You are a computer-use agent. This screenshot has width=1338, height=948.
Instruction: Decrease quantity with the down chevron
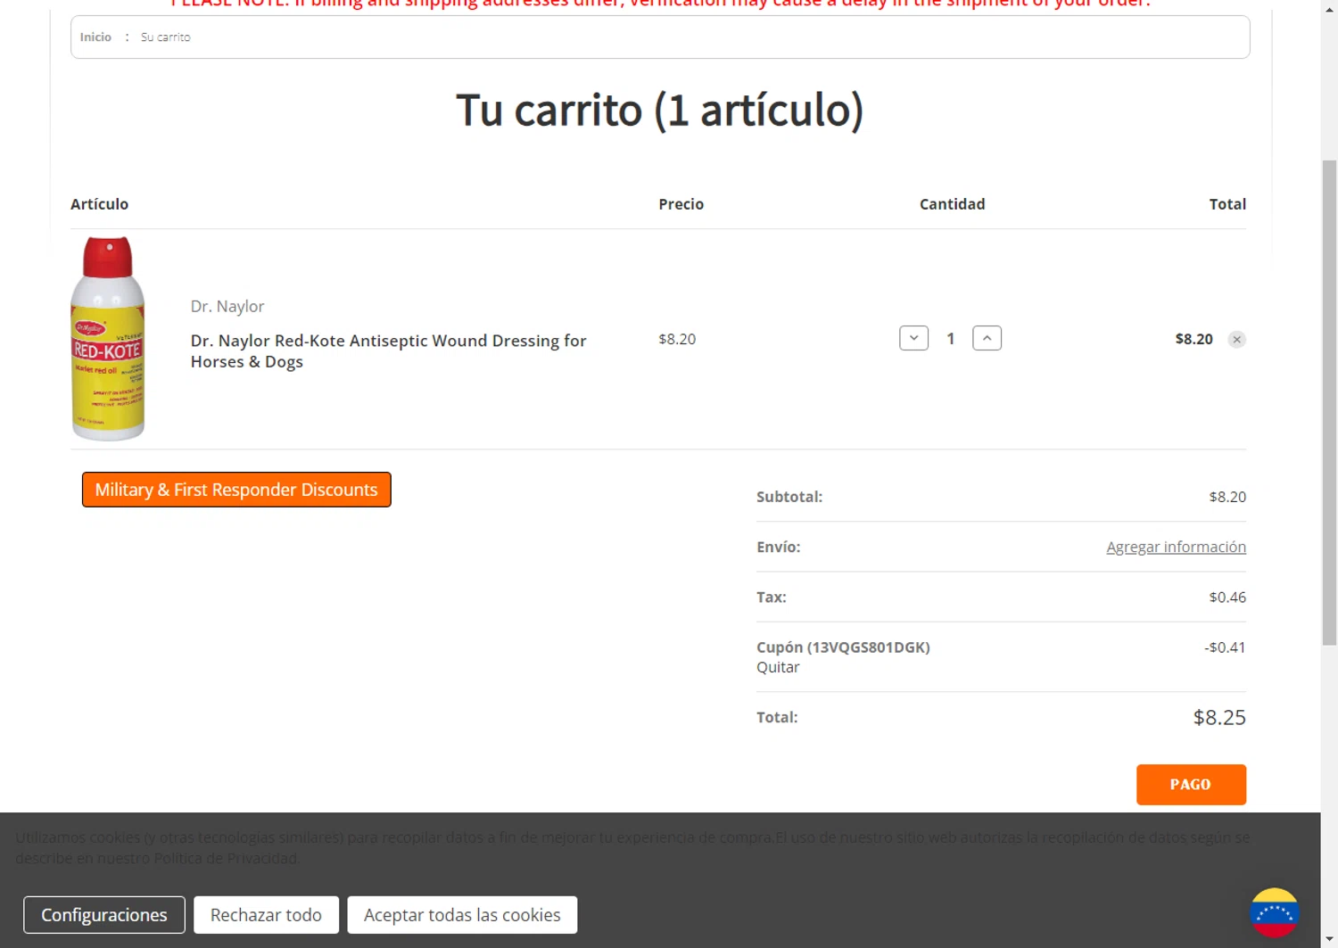[913, 338]
